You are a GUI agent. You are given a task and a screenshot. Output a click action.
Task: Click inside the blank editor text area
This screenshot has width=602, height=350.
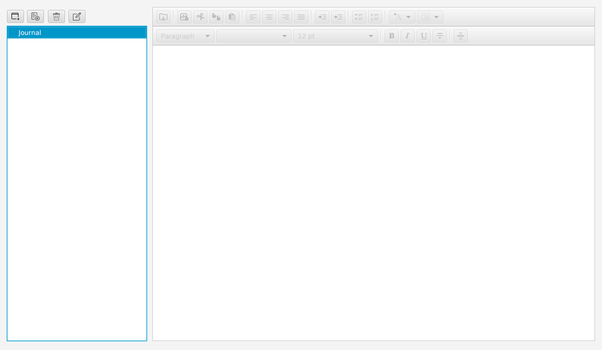tap(374, 193)
